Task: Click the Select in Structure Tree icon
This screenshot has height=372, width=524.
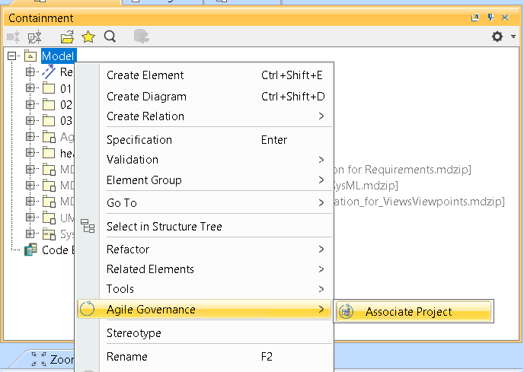Action: [x=88, y=227]
